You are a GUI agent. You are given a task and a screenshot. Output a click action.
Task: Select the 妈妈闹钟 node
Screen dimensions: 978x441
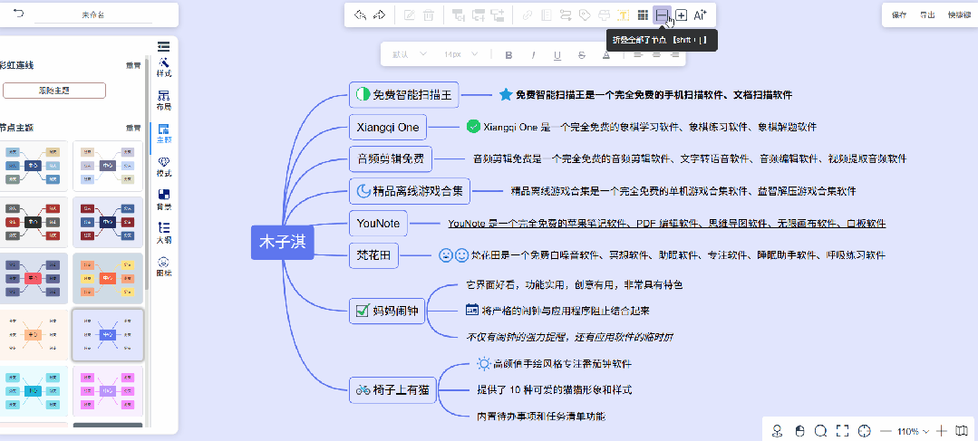pos(387,311)
